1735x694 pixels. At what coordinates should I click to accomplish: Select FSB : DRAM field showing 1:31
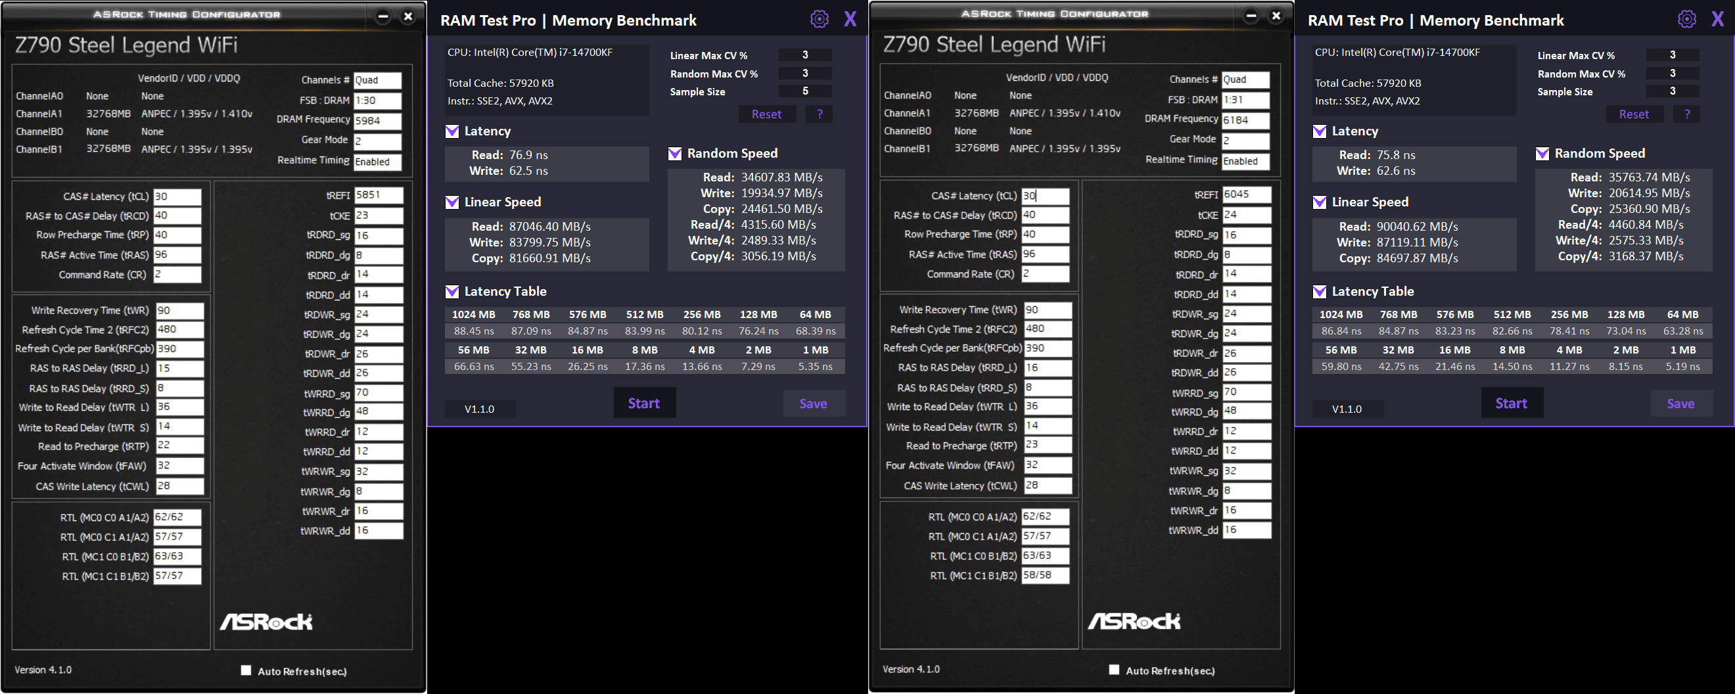pyautogui.click(x=1246, y=100)
